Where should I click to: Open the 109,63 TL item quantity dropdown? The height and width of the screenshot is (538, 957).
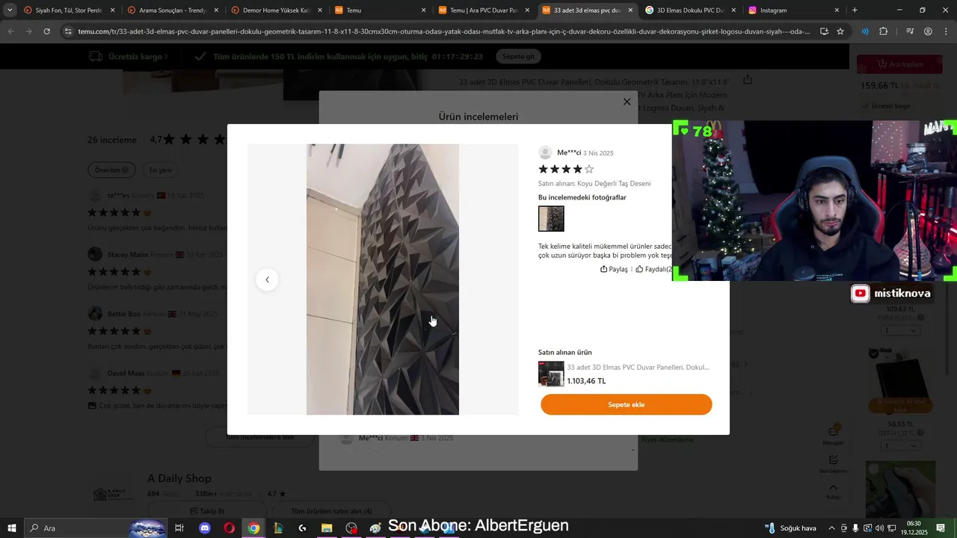tap(899, 330)
